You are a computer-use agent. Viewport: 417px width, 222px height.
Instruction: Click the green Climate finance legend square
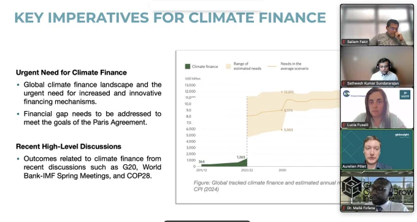(188, 66)
